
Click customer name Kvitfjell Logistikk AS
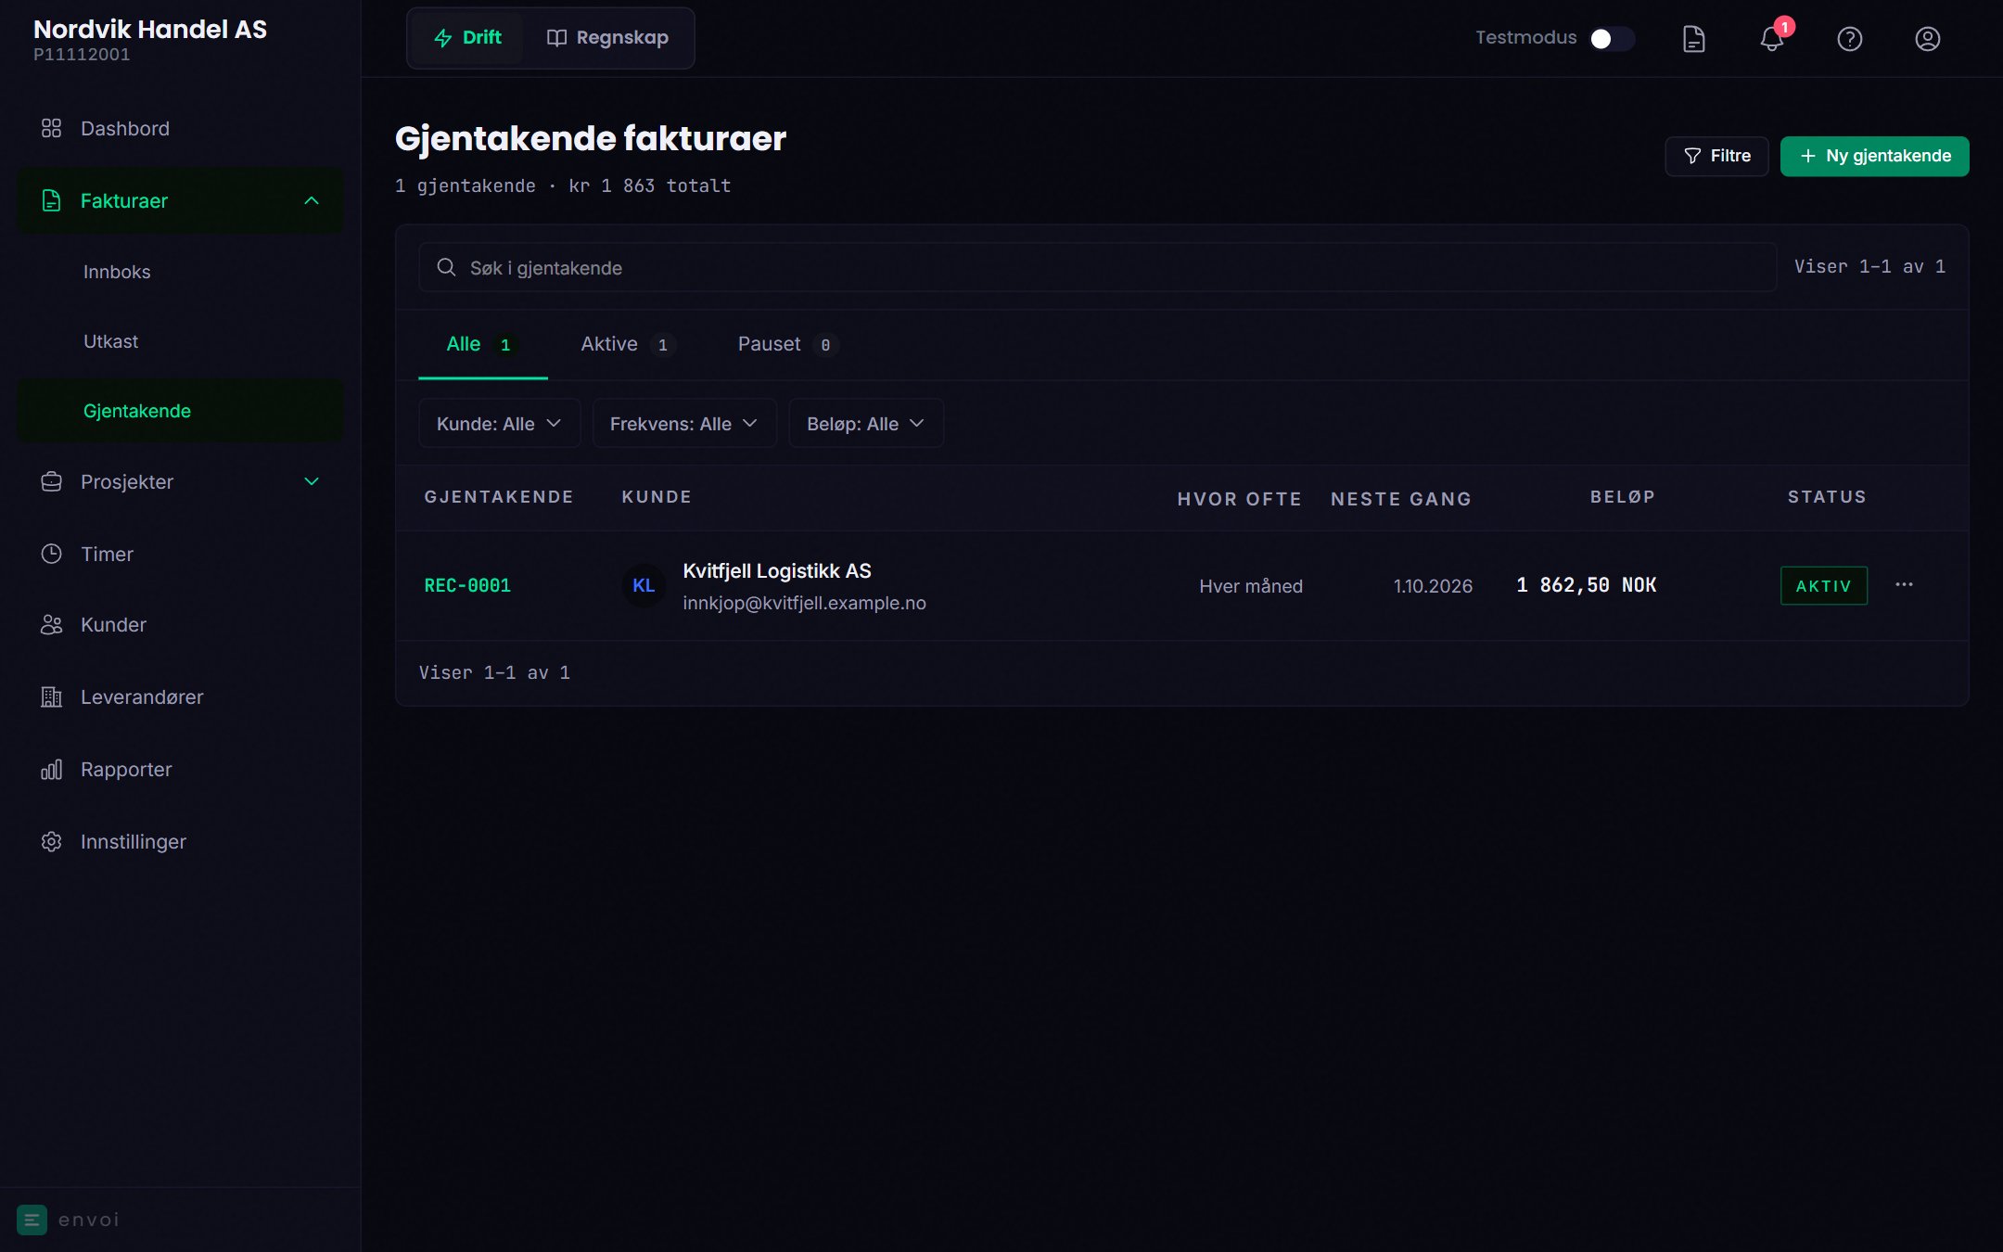[x=777, y=571]
